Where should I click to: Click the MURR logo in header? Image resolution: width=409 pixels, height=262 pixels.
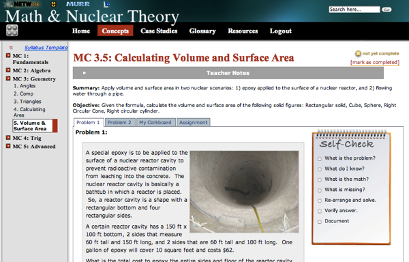(x=78, y=4)
